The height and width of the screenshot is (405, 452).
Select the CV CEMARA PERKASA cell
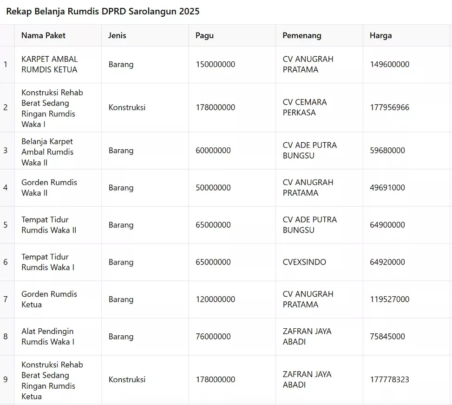point(304,107)
